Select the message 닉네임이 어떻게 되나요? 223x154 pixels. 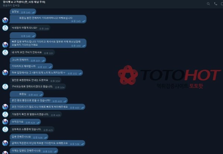(x=30, y=28)
